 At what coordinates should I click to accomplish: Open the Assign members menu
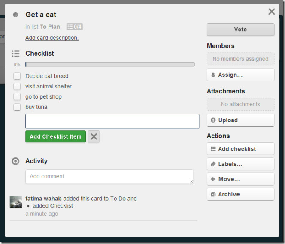(240, 75)
